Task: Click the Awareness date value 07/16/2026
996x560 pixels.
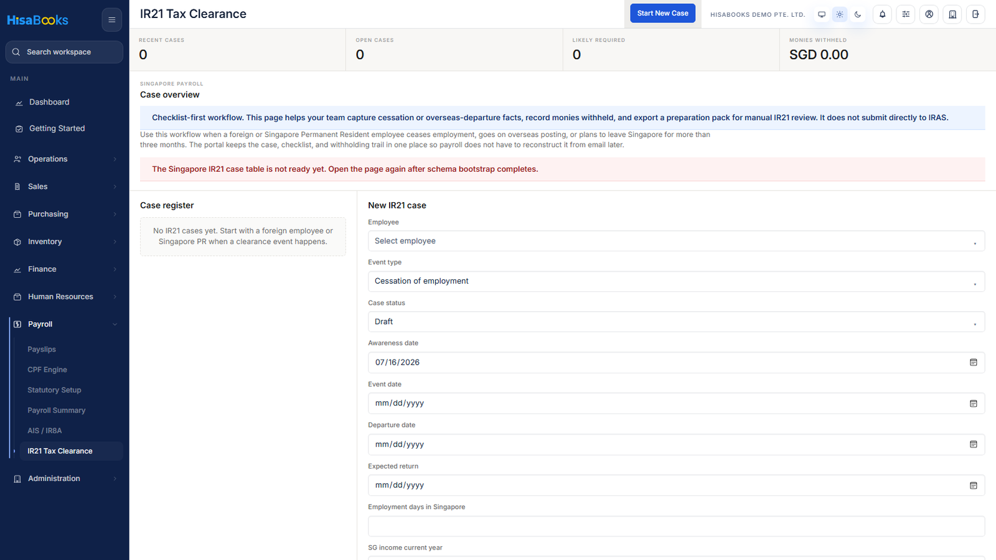Action: [397, 362]
